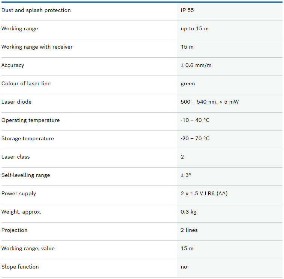Click the "Working range, value" label
The image size is (284, 279).
(28, 248)
